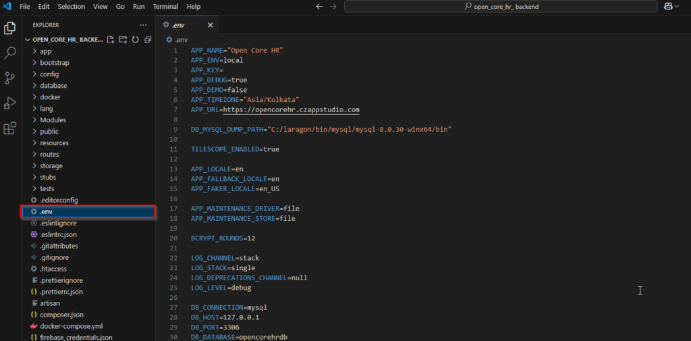Open the Copilot dropdown arrow

pyautogui.click(x=677, y=7)
